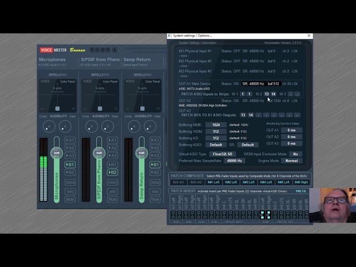Disable B1 routing on Samp Return strip
Image resolution: width=356 pixels, height=267 pixels.
[x=155, y=165]
